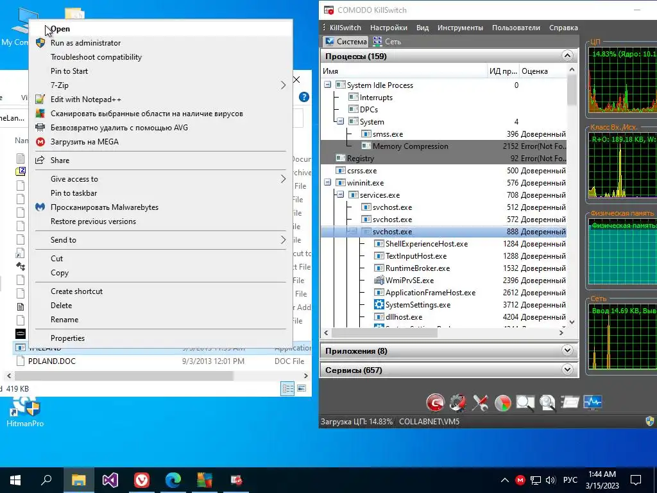The width and height of the screenshot is (657, 493).
Task: Collapse the services.exe tree node
Action: point(340,195)
